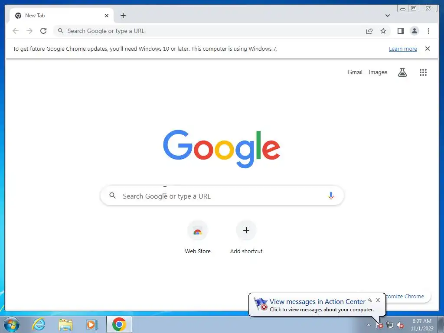
Task: Select the New Tab tab
Action: pyautogui.click(x=62, y=16)
